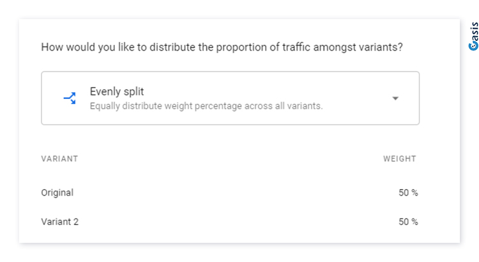Click the percent sign next to Variant 2 weight
479x262 pixels.
pos(414,222)
